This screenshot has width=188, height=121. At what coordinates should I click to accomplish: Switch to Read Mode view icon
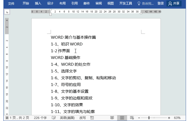tap(112, 118)
